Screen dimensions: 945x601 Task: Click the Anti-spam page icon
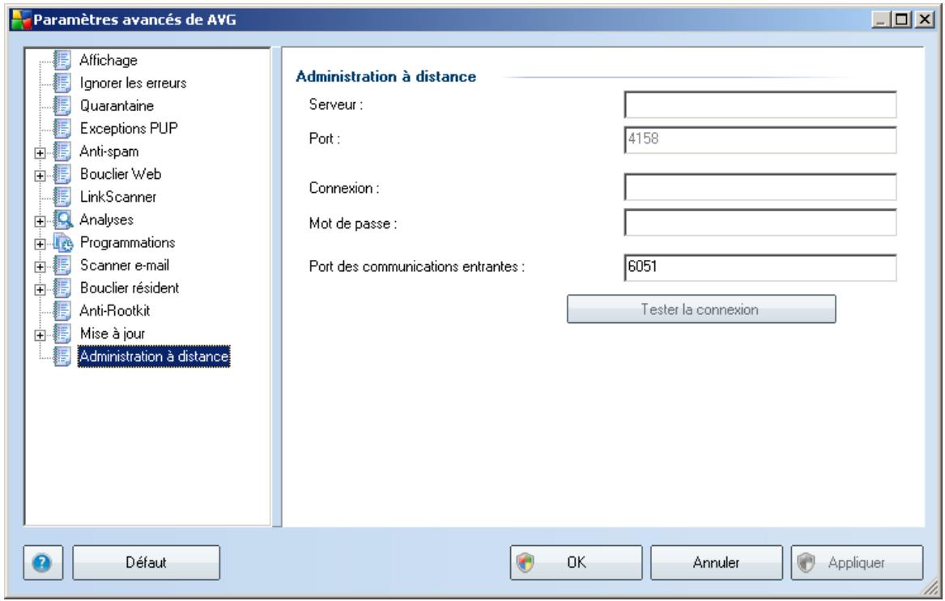pos(62,151)
